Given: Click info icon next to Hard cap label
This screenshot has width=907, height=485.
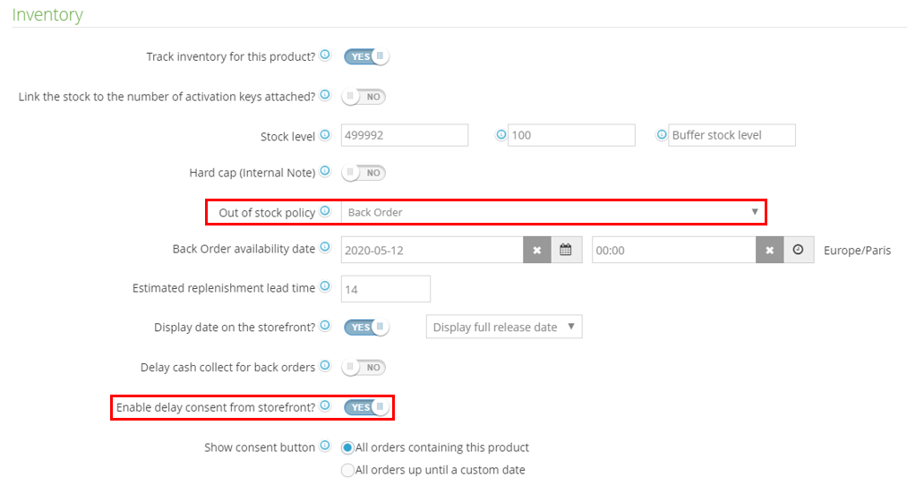Looking at the screenshot, I should pyautogui.click(x=325, y=171).
